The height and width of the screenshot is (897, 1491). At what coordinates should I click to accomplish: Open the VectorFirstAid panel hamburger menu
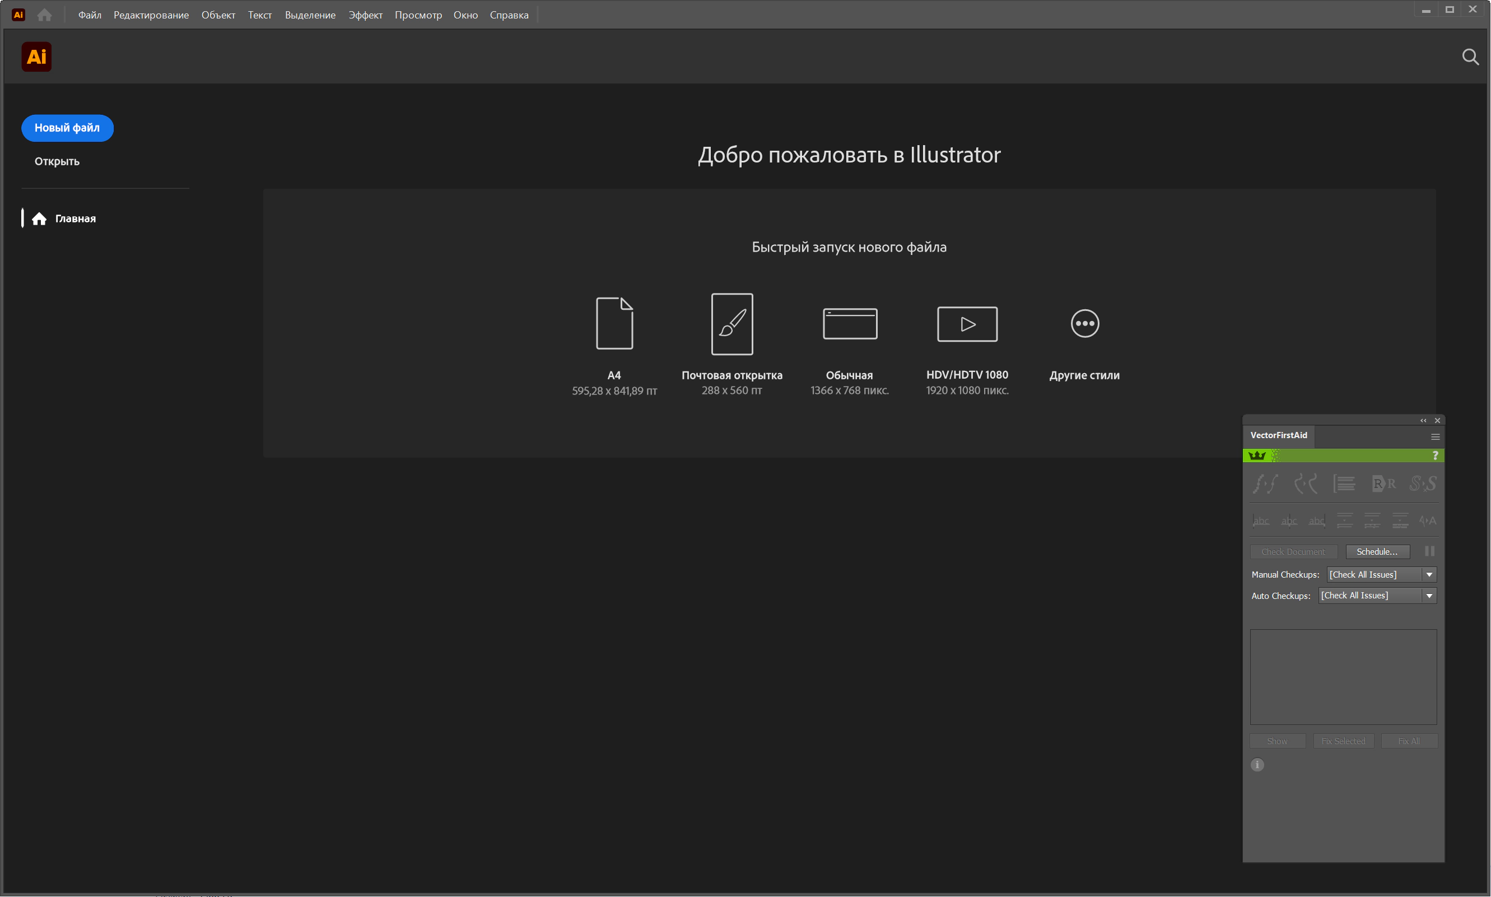click(x=1435, y=436)
